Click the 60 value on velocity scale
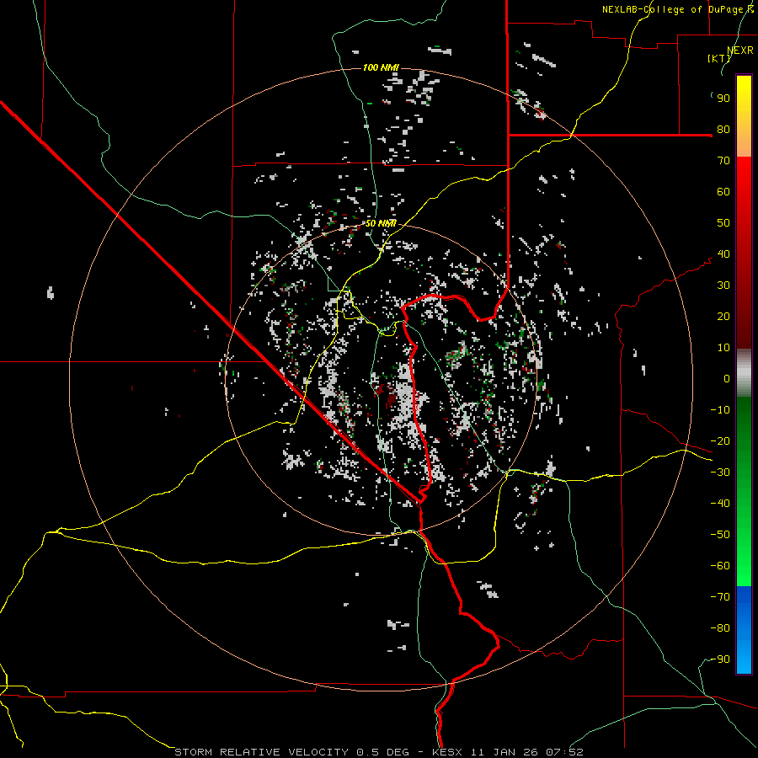Viewport: 758px width, 758px height. pos(723,192)
